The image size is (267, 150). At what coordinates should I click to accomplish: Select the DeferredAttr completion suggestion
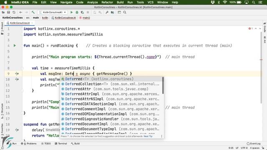[x=111, y=89]
